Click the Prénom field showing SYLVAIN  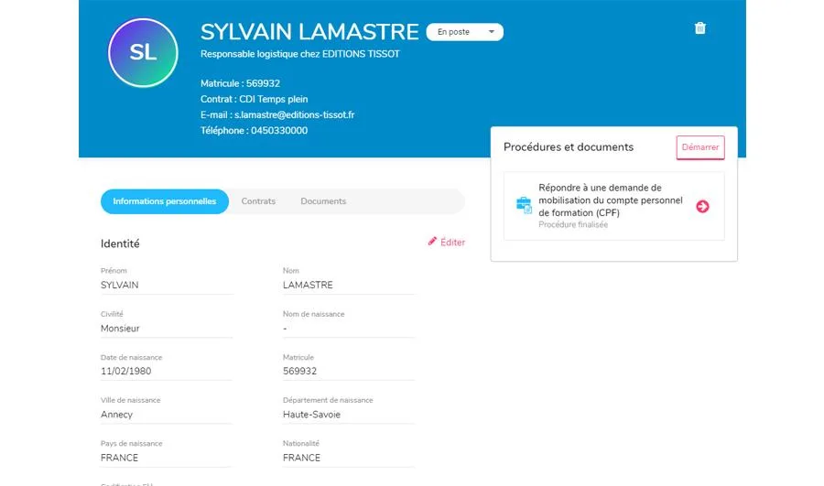(x=166, y=286)
